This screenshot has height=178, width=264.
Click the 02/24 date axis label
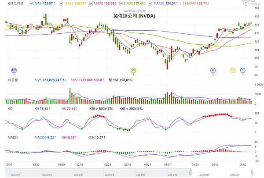pyautogui.click(x=107, y=164)
